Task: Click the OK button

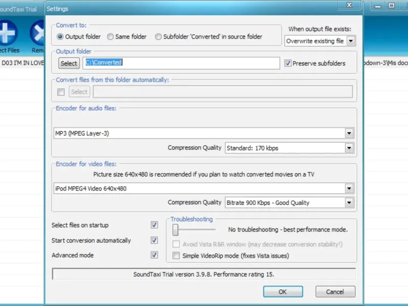Action: (283, 292)
